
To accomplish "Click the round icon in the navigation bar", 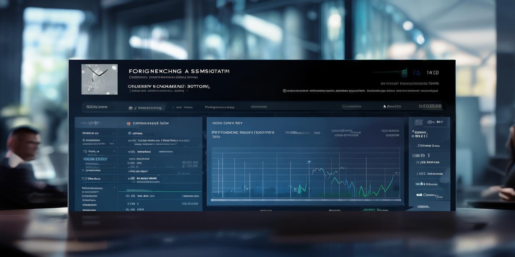I will pyautogui.click(x=131, y=108).
